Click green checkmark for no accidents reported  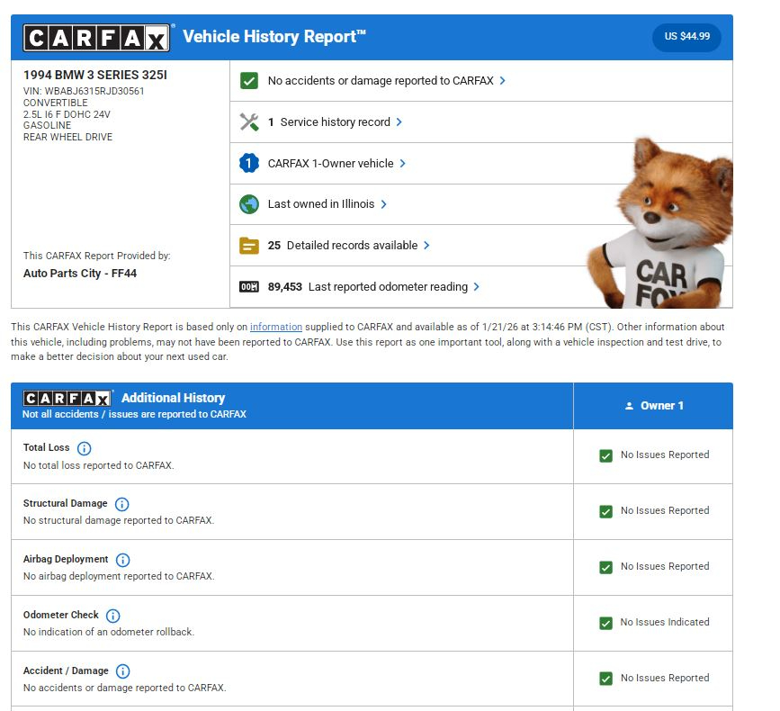tap(249, 81)
